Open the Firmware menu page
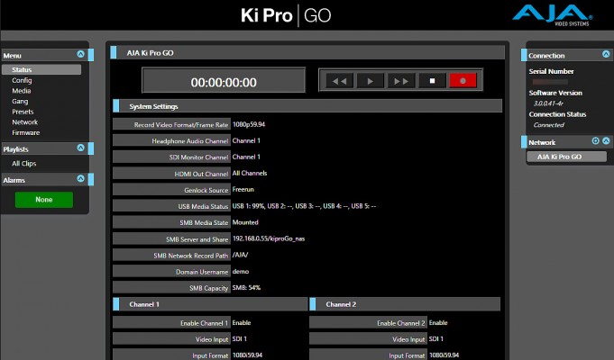This screenshot has width=614, height=360. coord(26,132)
